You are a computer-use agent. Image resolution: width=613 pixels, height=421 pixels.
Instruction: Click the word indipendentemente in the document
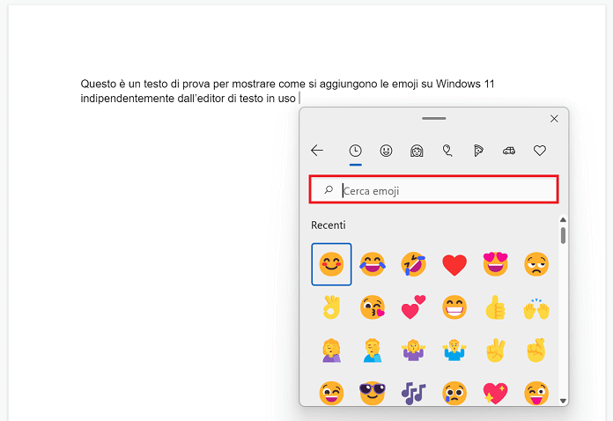128,99
